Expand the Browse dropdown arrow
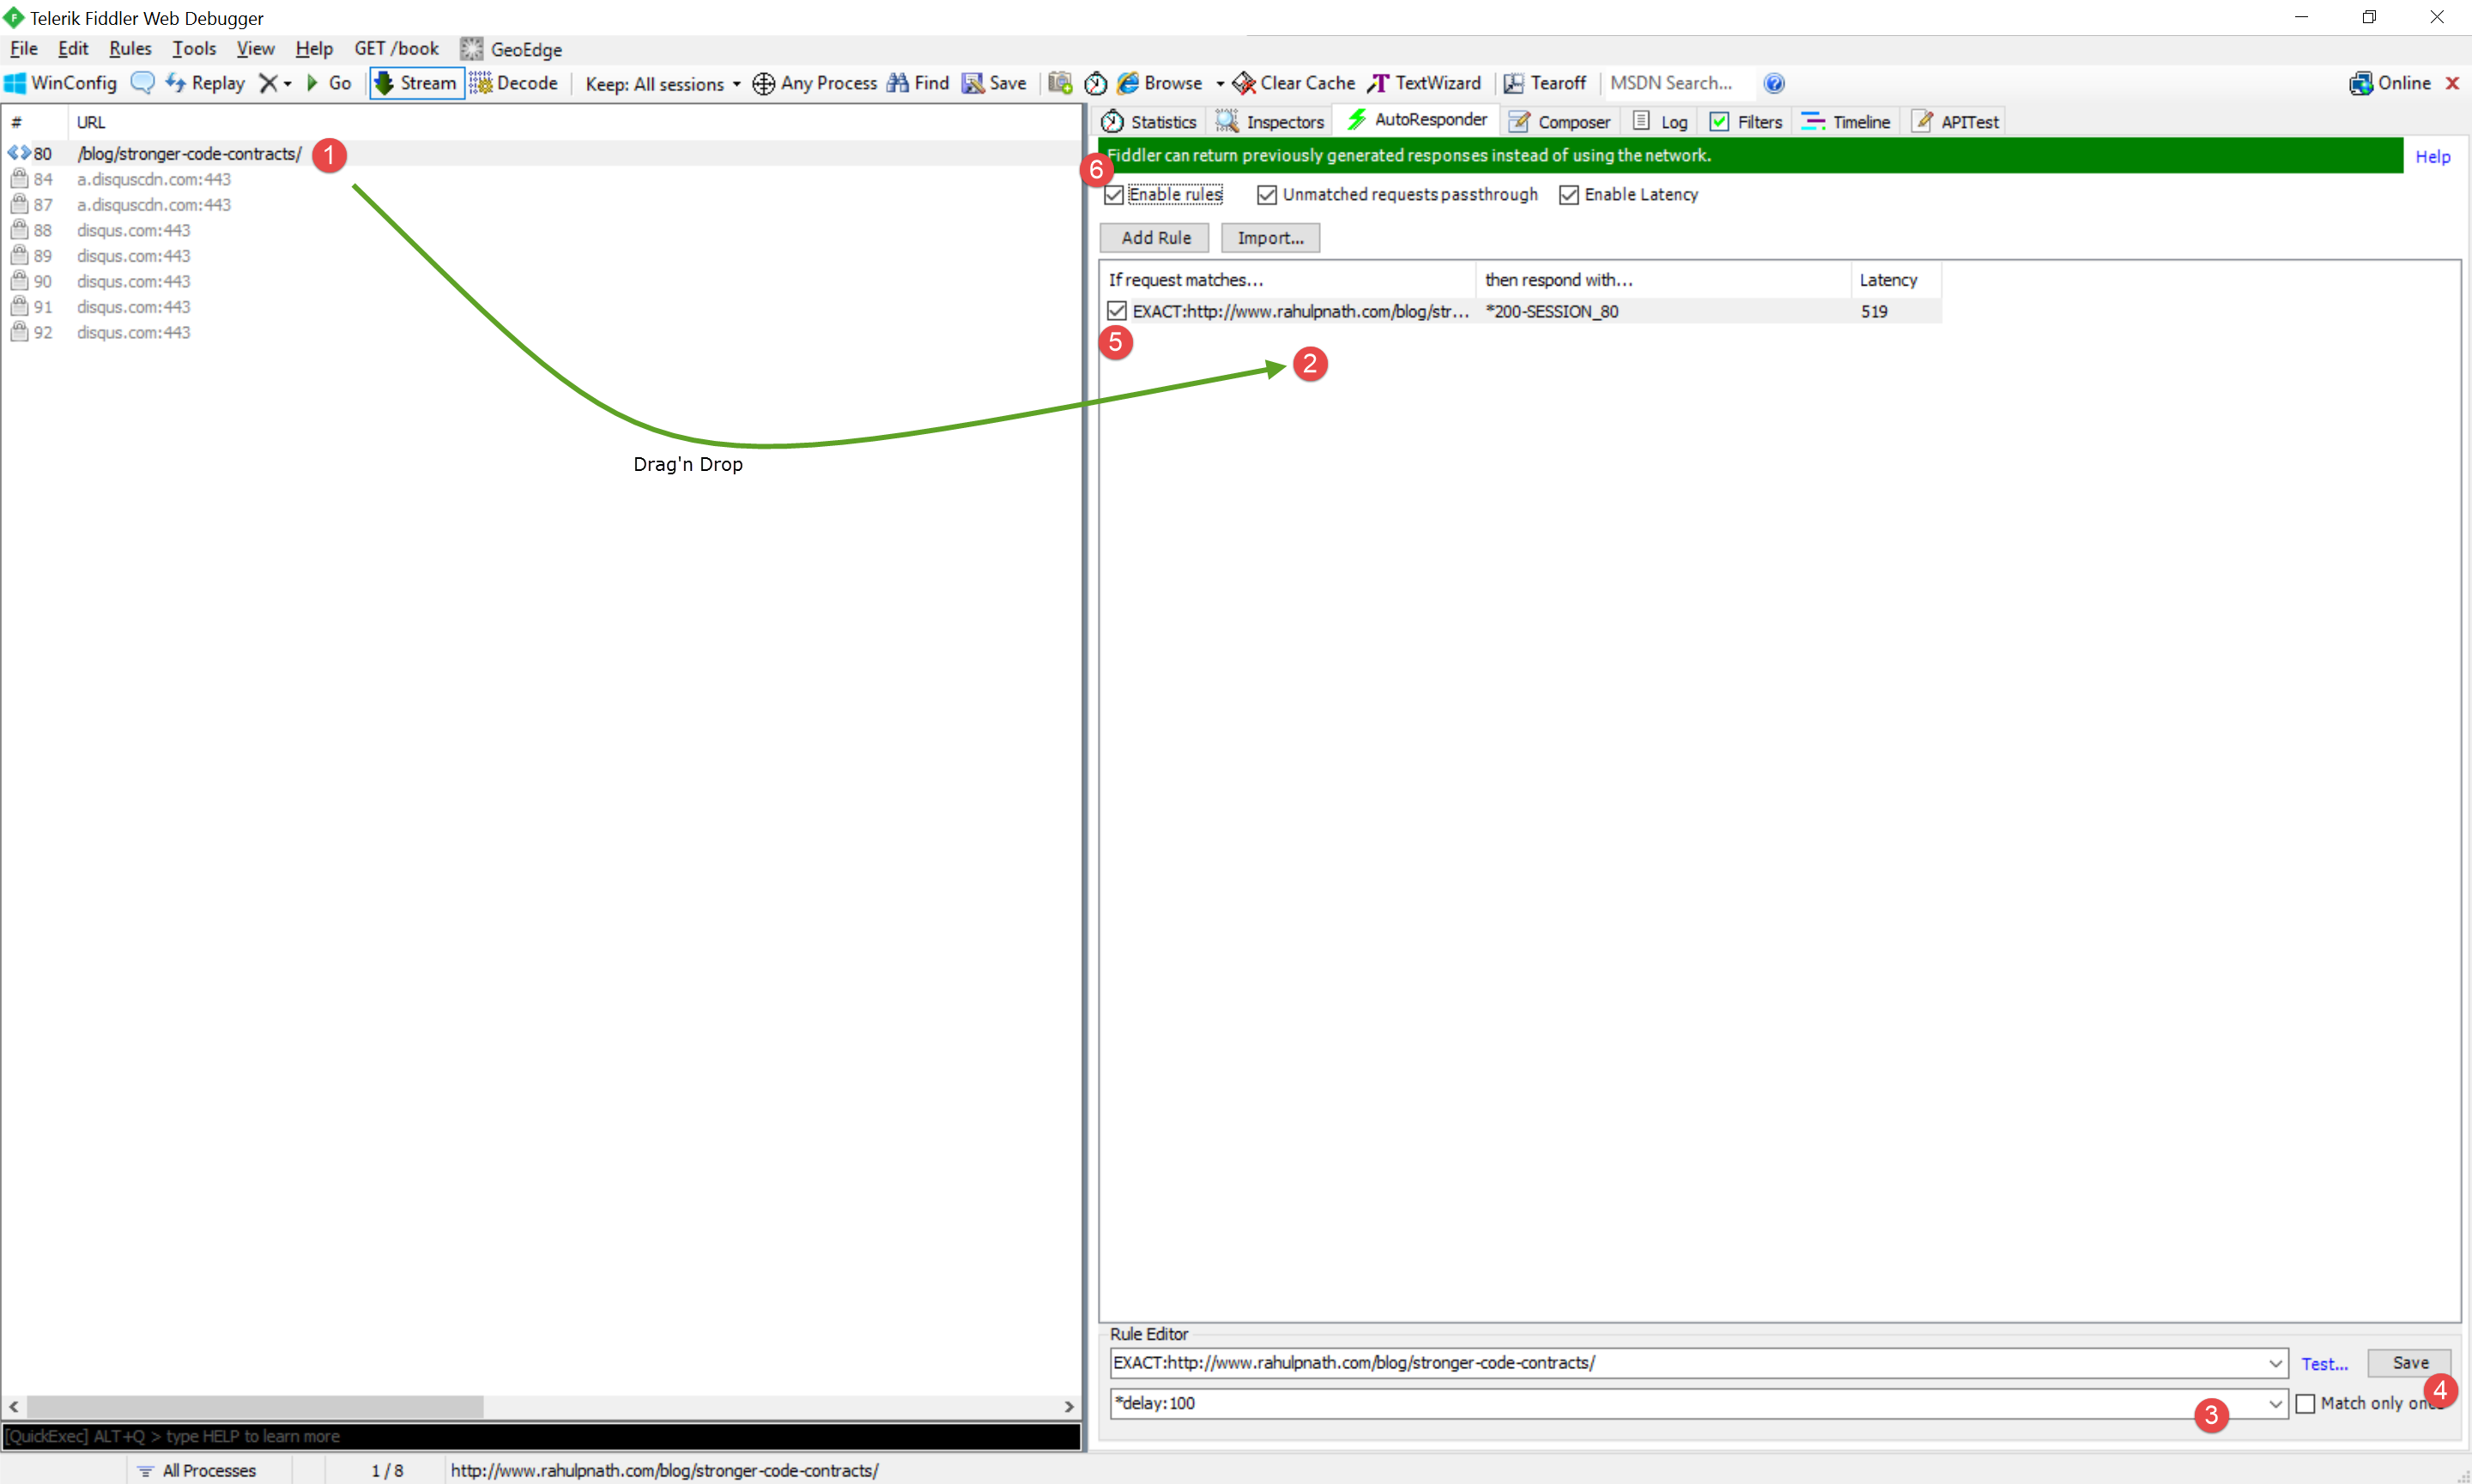2472x1484 pixels. (1220, 83)
